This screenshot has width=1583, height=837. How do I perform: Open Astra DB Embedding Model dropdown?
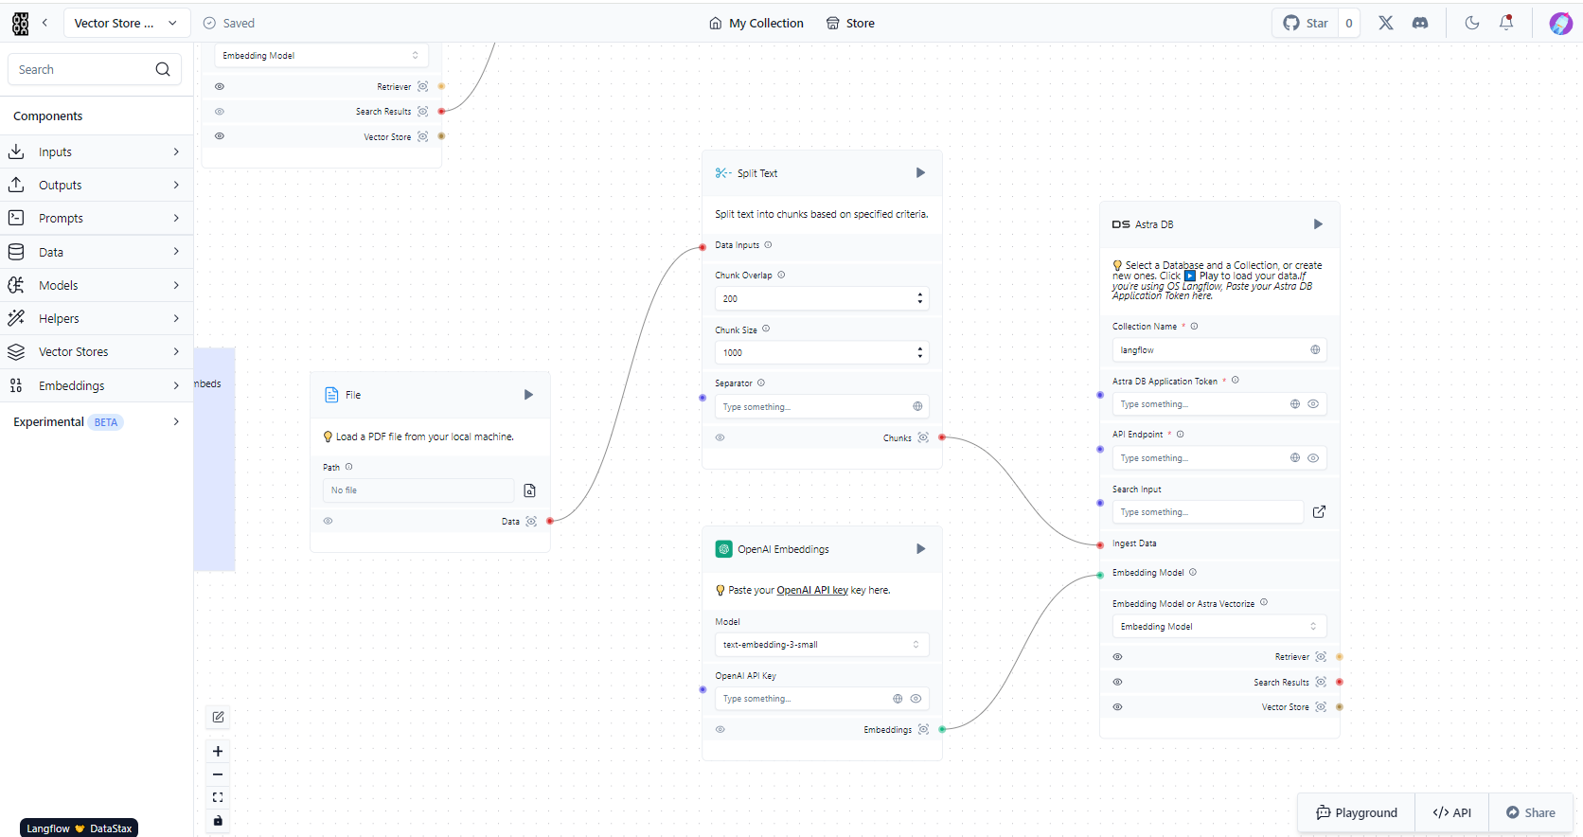(x=1218, y=626)
